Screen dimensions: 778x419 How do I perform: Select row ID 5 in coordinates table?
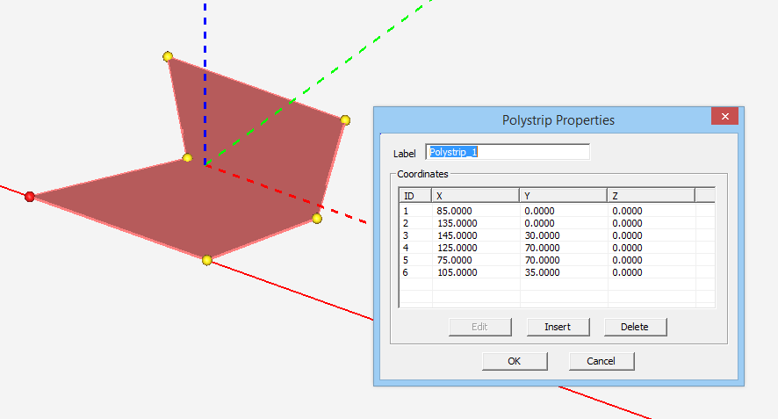coord(406,260)
